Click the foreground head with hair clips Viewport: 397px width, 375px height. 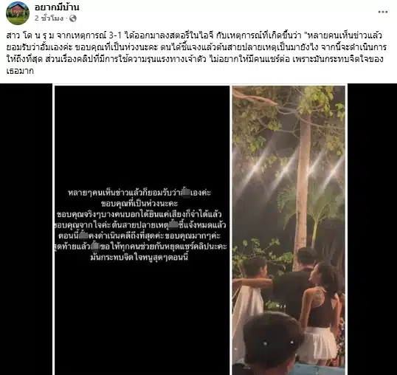pyautogui.click(x=274, y=343)
